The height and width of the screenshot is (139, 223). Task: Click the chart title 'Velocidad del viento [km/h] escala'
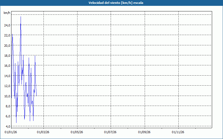[x=116, y=3]
